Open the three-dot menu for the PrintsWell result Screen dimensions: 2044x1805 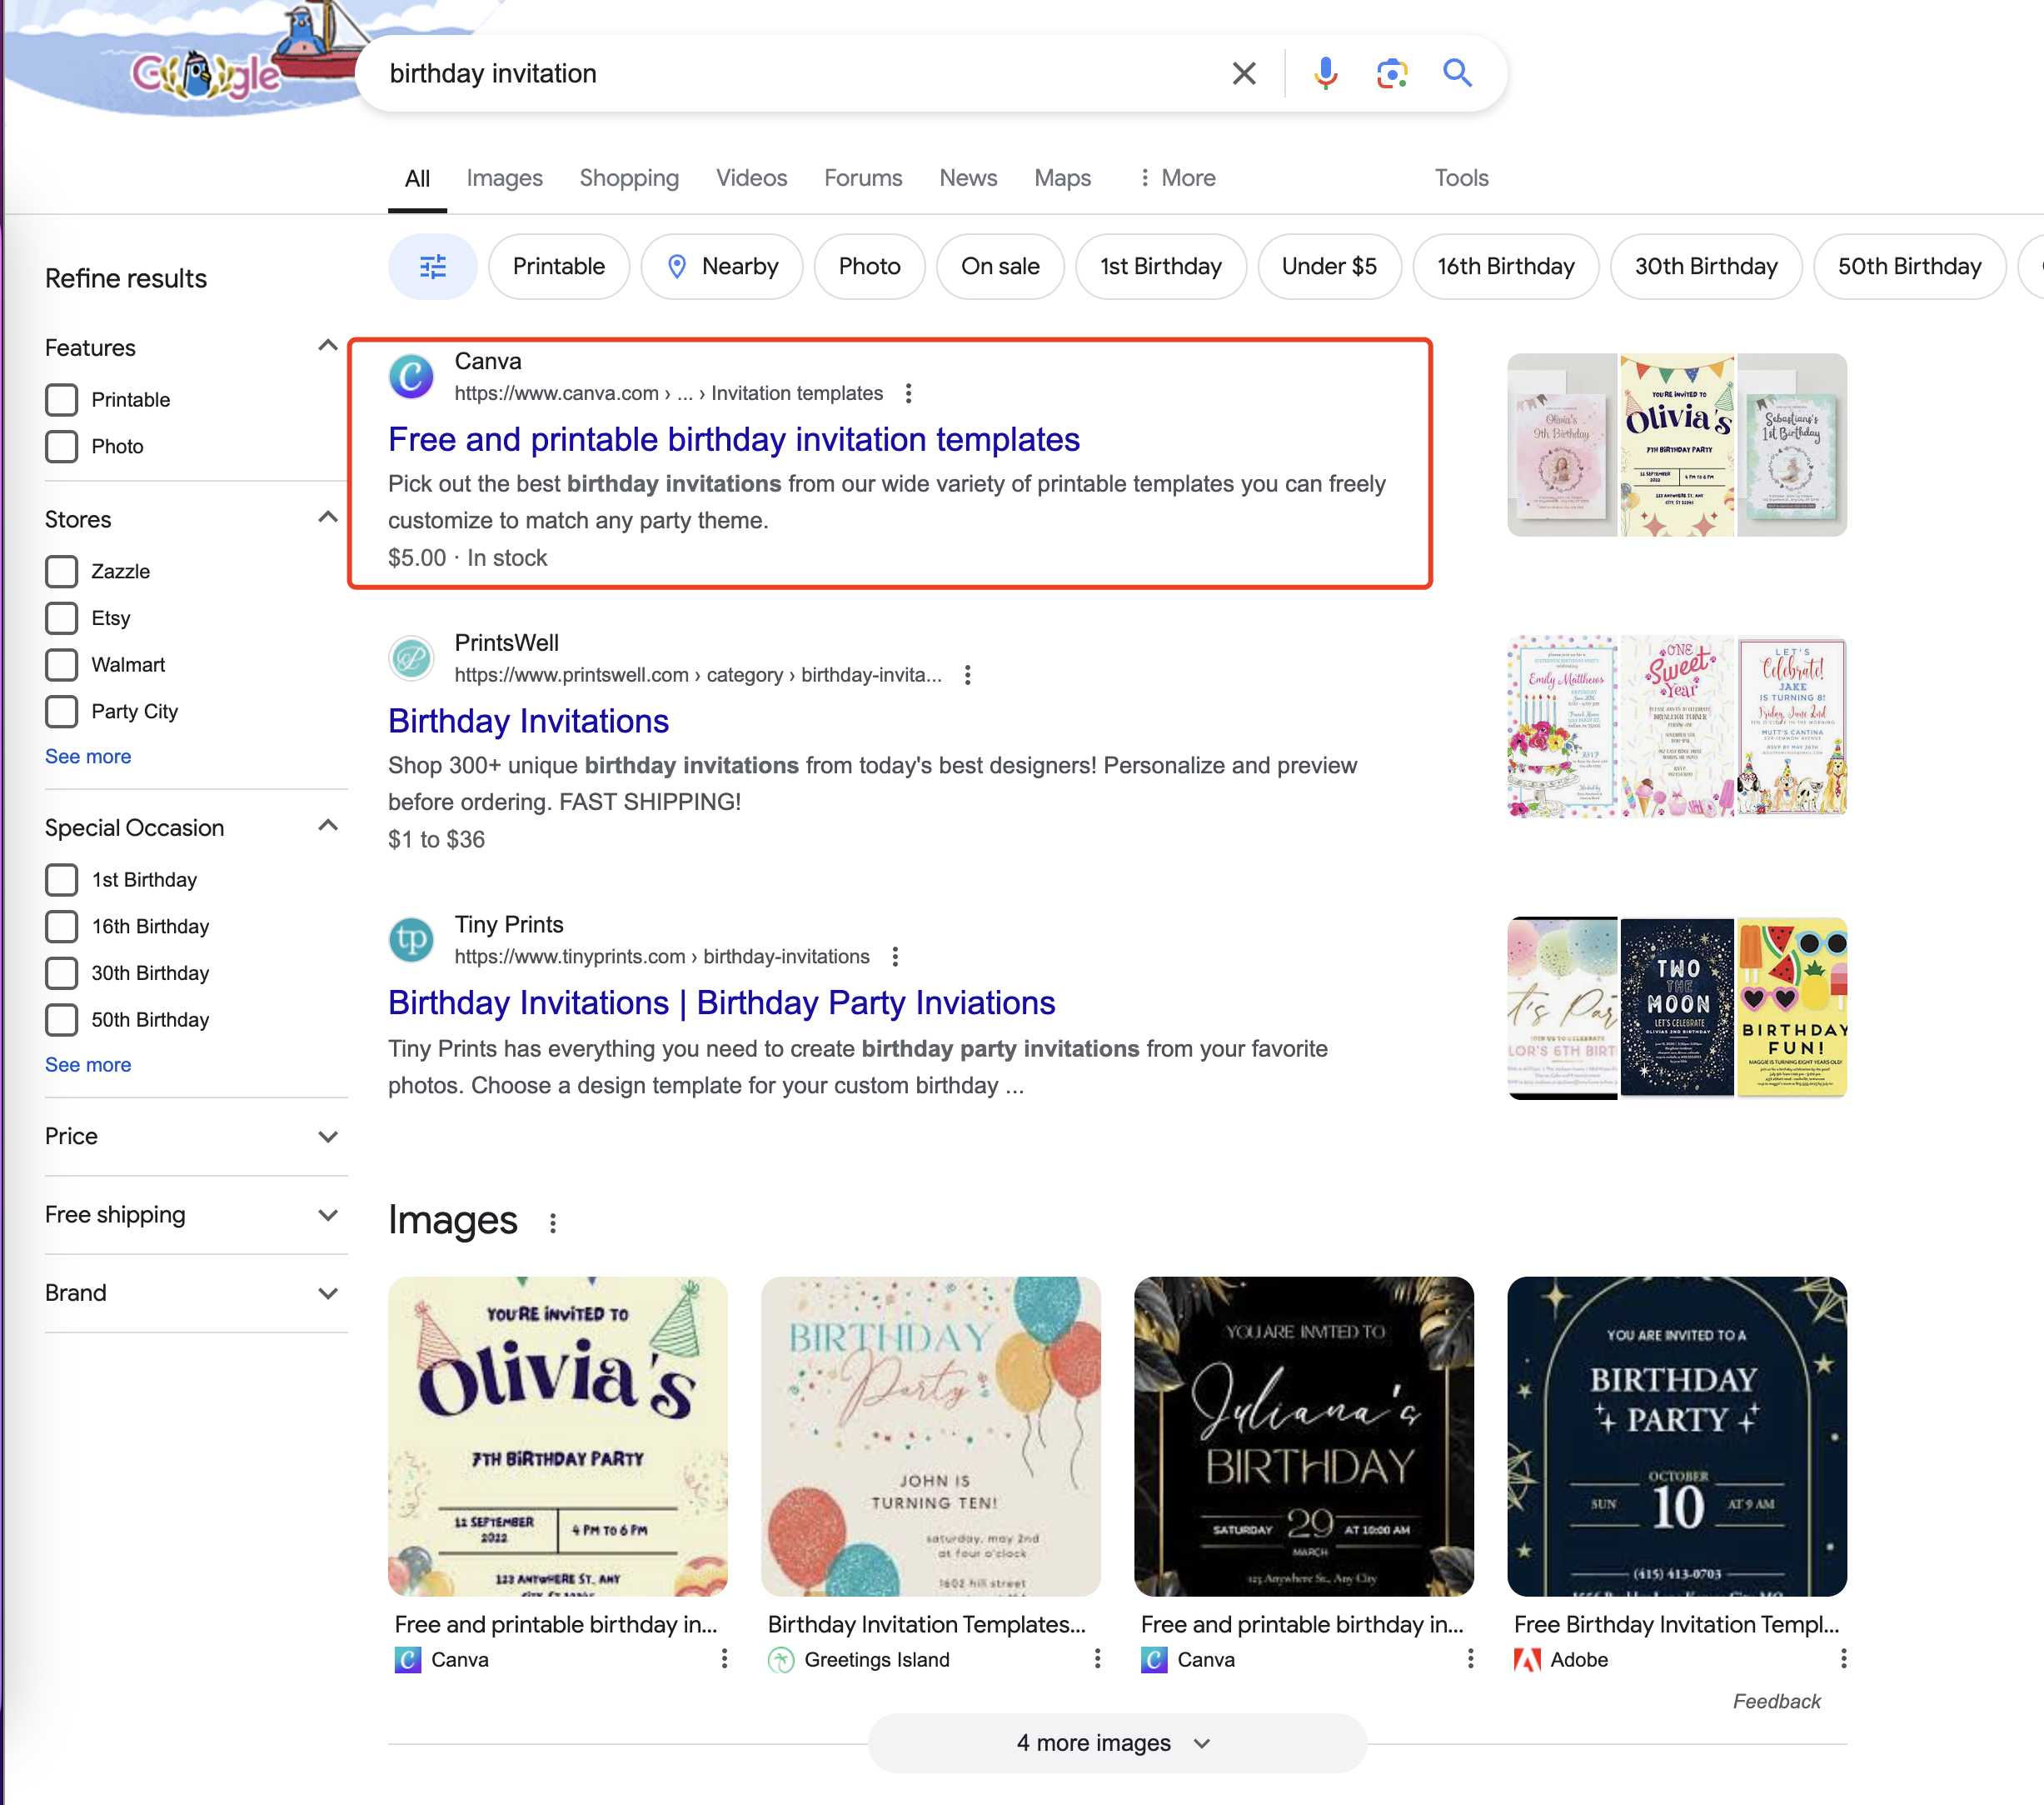point(967,675)
